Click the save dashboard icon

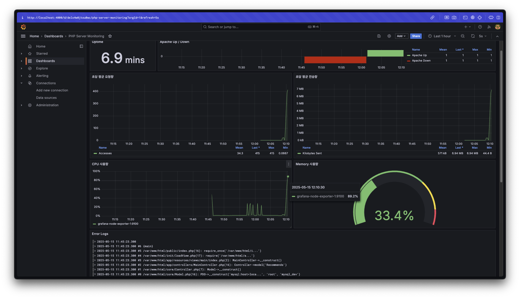click(x=379, y=36)
